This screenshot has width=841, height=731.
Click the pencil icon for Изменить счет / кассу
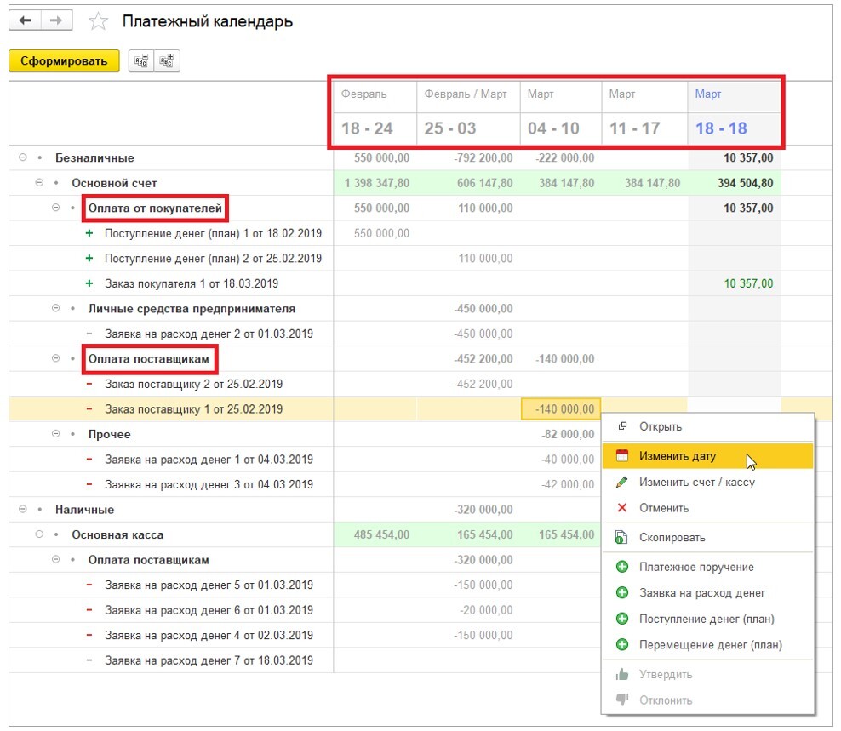pyautogui.click(x=622, y=483)
